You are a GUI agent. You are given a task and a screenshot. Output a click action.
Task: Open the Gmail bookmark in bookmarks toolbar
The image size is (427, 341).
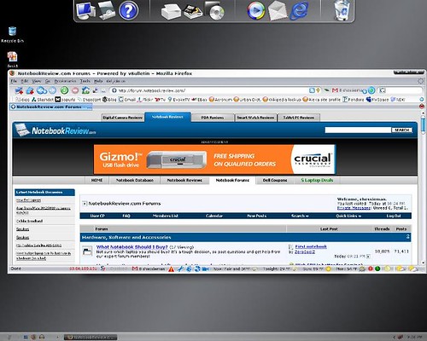(x=127, y=100)
